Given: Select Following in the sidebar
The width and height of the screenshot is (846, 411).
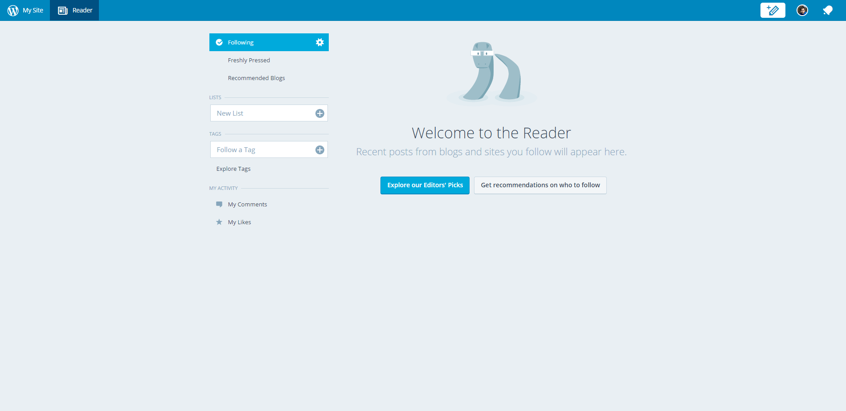Looking at the screenshot, I should (x=269, y=42).
